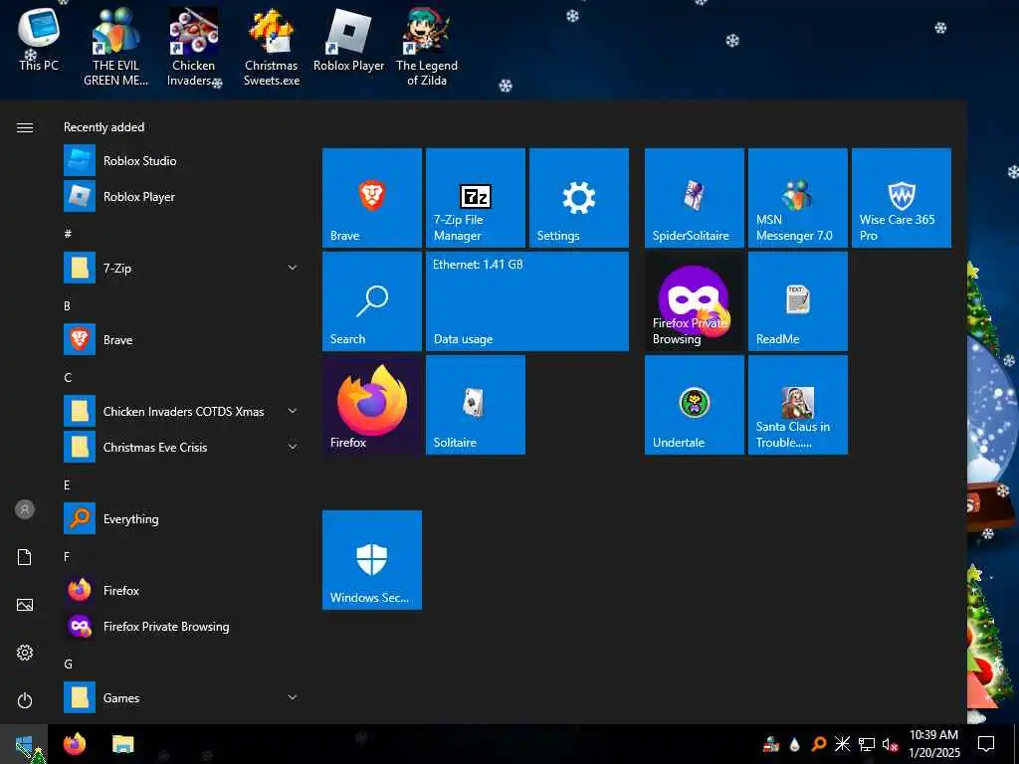Click the Recently added heading
Screen dimensions: 1019x764
click(x=103, y=127)
